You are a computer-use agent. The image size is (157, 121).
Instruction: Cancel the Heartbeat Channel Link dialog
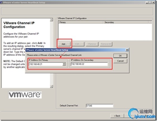(120, 61)
